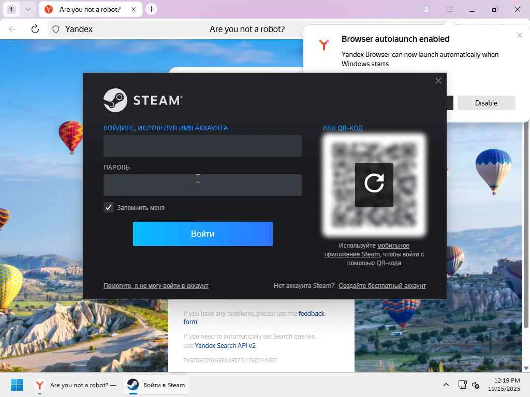Open the Создайте бесплатный аккаунт link
Screen dimensions: 530x397
[382, 285]
